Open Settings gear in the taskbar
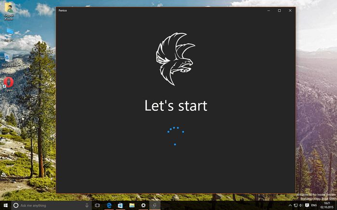 click(x=143, y=205)
